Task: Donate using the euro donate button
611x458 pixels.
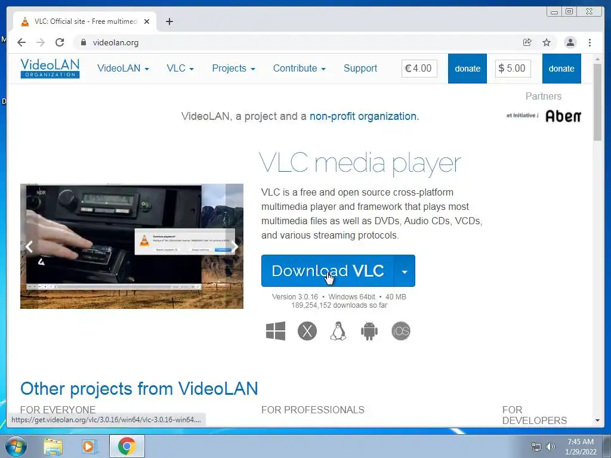Action: click(x=467, y=69)
